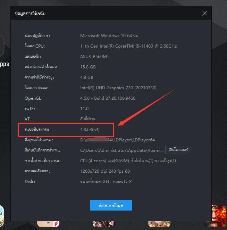Select the game icon with fiery warrior
The height and width of the screenshot is (230, 227).
pyautogui.click(x=219, y=216)
